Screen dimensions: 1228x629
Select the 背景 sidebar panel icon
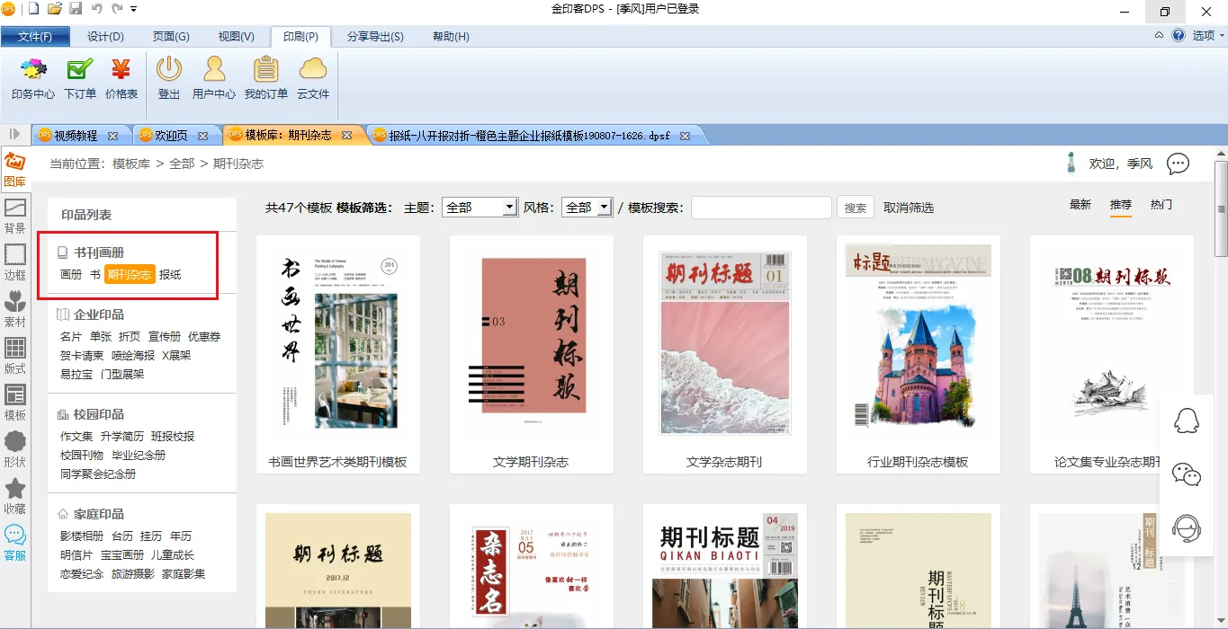(x=15, y=216)
